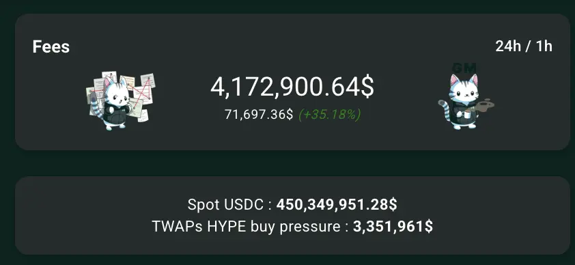Click the 450,349,951.28$ Spot USDC amount
Viewport: 575px width, 265px height.
337,204
